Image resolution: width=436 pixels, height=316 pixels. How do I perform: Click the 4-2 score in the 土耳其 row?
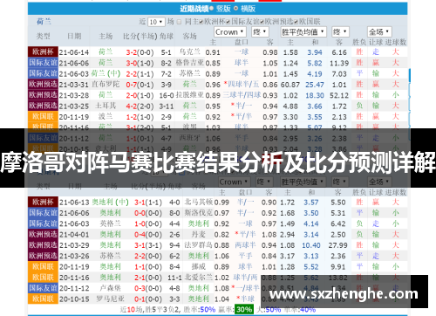(x=132, y=106)
